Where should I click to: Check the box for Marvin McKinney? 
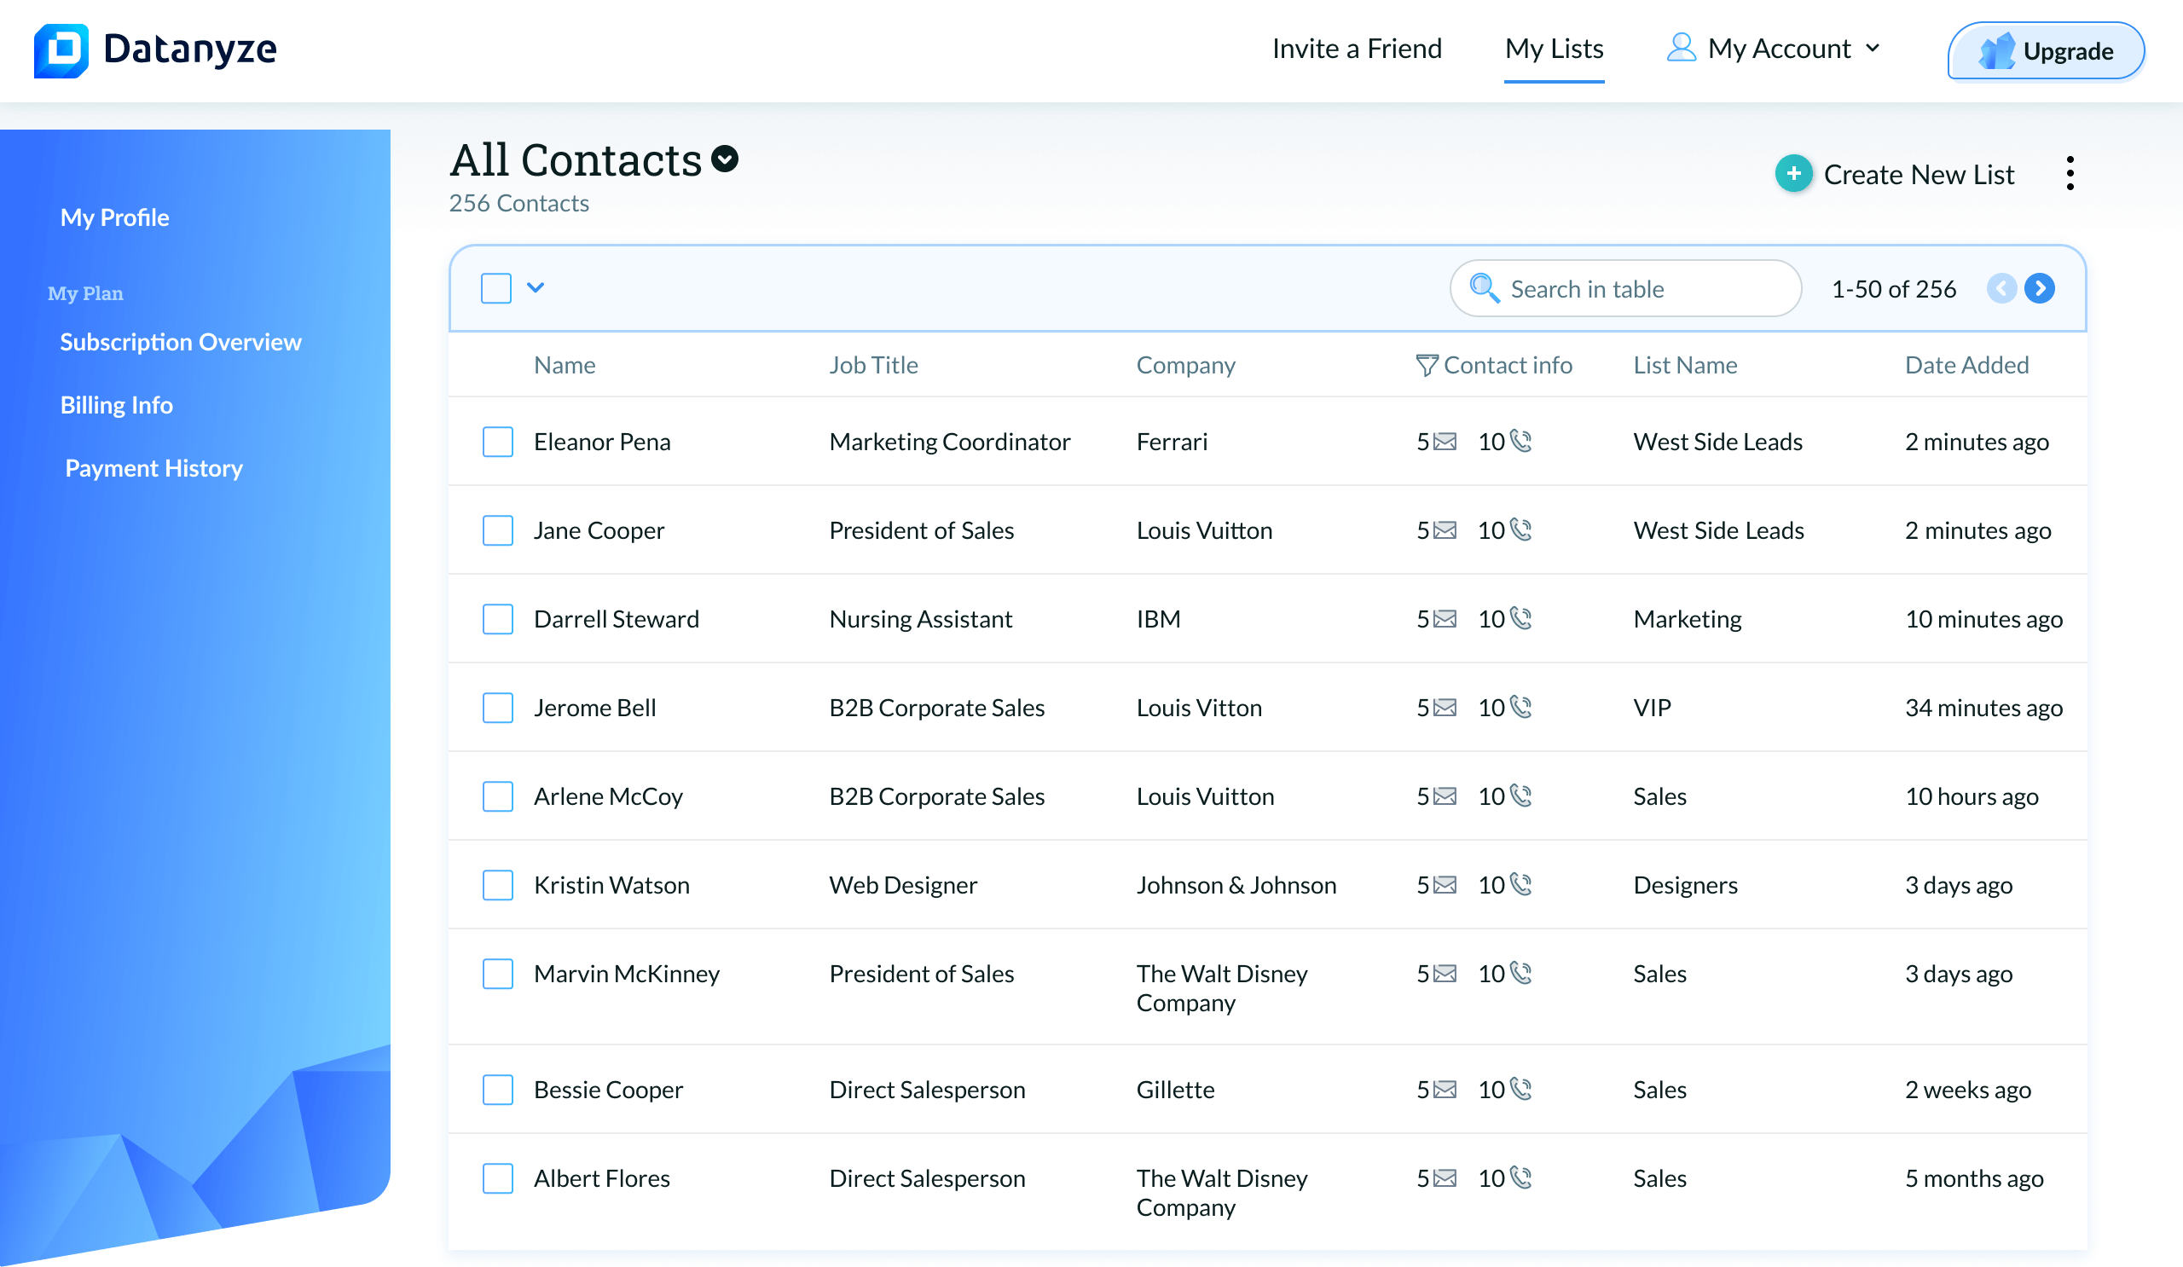pyautogui.click(x=498, y=975)
